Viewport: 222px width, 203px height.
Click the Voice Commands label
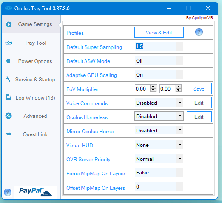coord(87,103)
